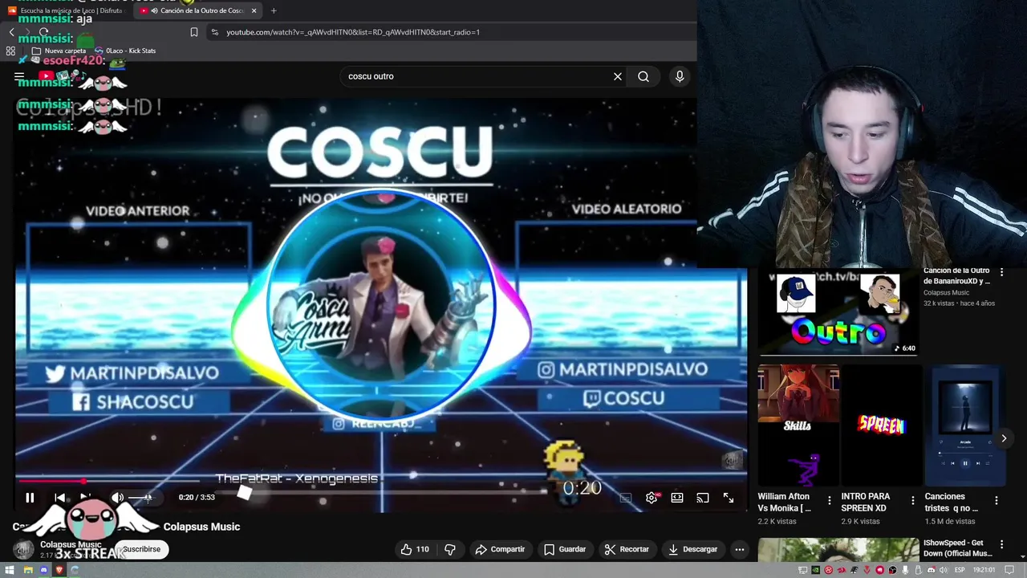
Task: Clear the search box with the X
Action: click(618, 76)
